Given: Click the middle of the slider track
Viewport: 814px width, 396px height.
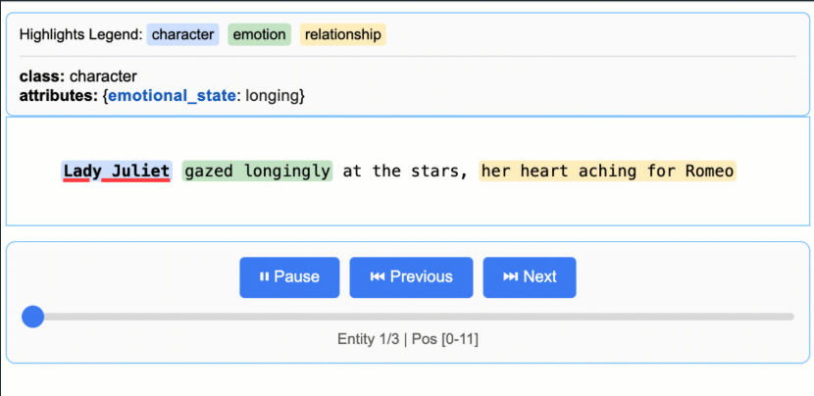Looking at the screenshot, I should pyautogui.click(x=408, y=317).
